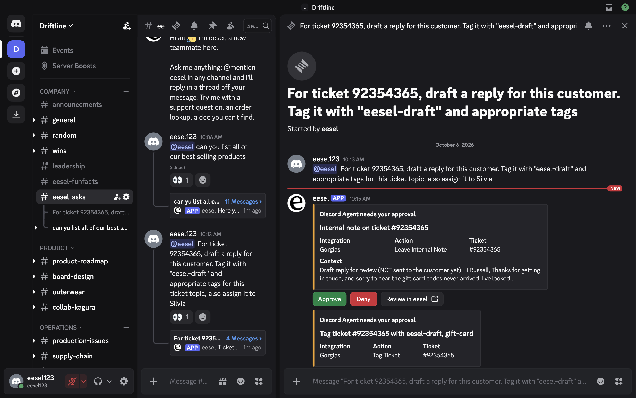This screenshot has width=636, height=398.
Task: Go to the product-roadmap channel
Action: coord(85,261)
